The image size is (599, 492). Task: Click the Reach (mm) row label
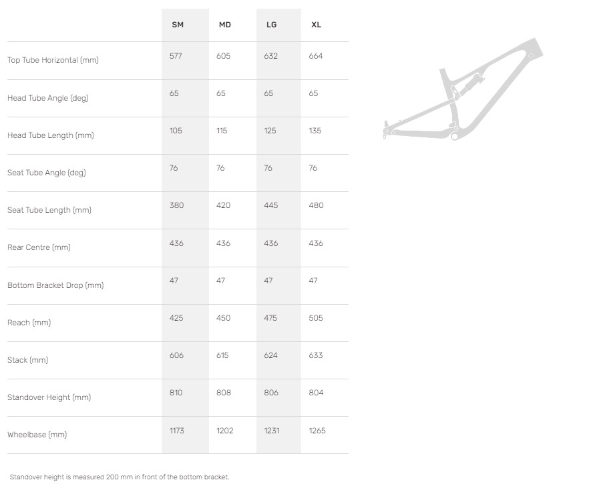tap(29, 323)
